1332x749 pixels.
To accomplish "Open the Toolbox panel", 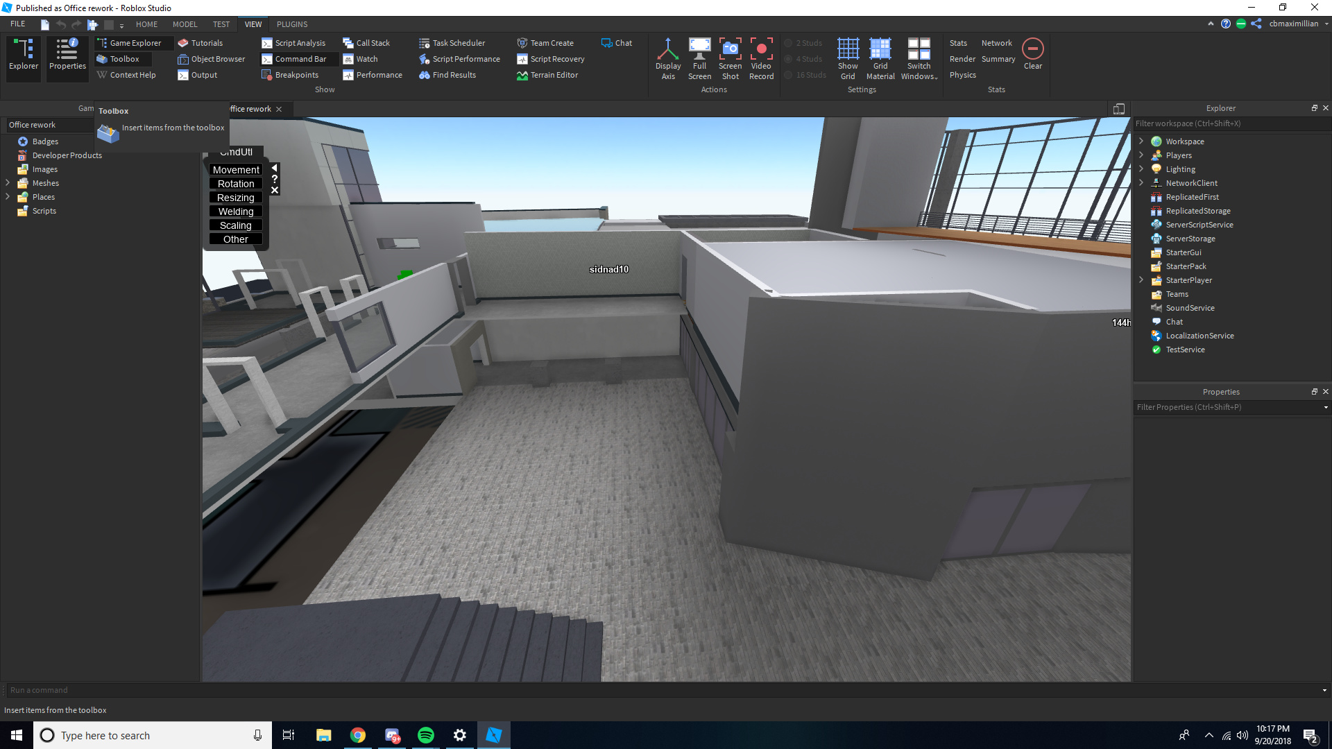I will point(121,59).
